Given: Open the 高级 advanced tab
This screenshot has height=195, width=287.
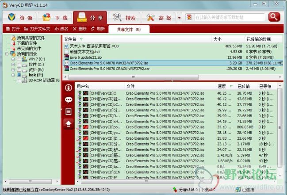Looking at the screenshot, I should tap(159, 18).
